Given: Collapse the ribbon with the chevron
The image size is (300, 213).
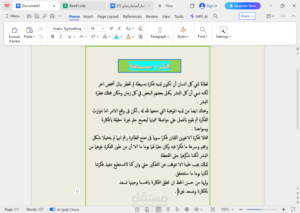Looking at the screenshot, I should [294, 16].
